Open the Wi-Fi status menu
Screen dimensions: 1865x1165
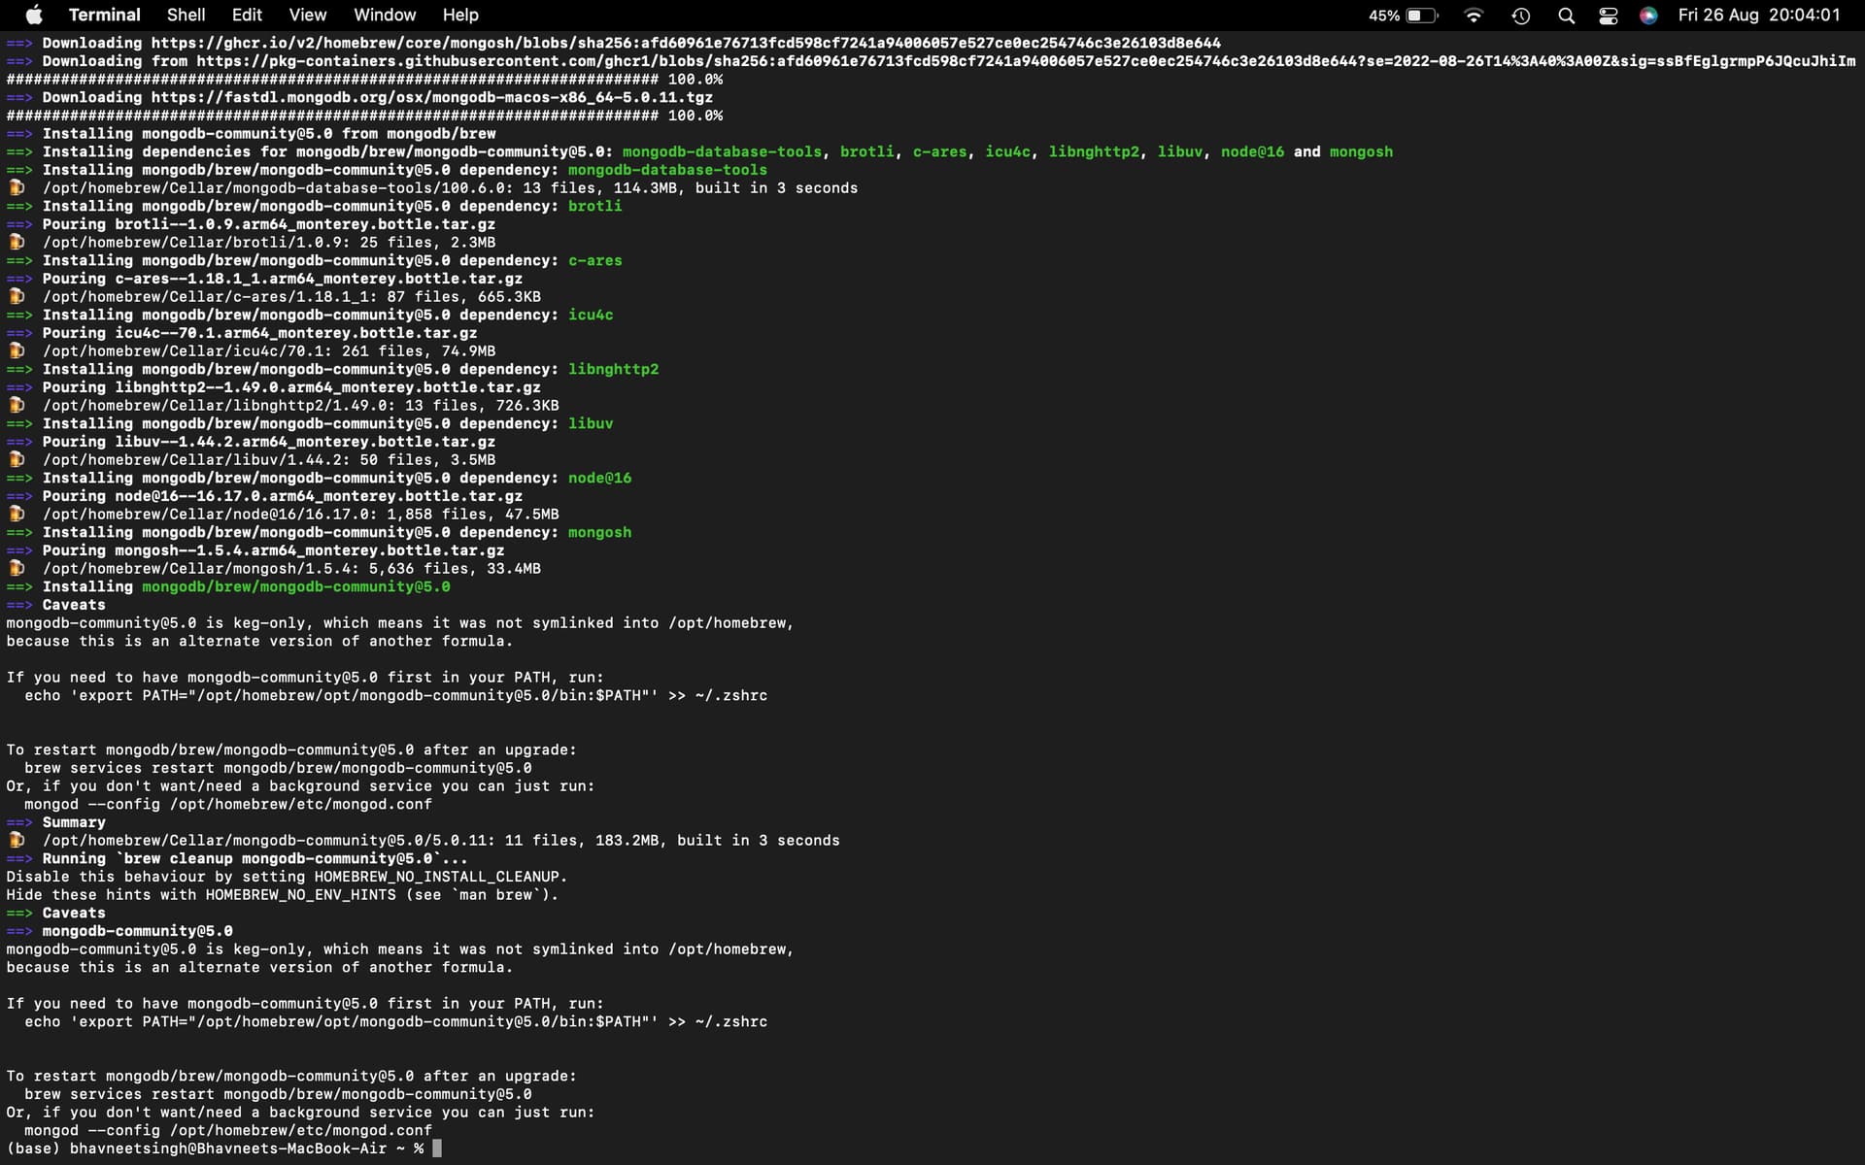tap(1474, 16)
